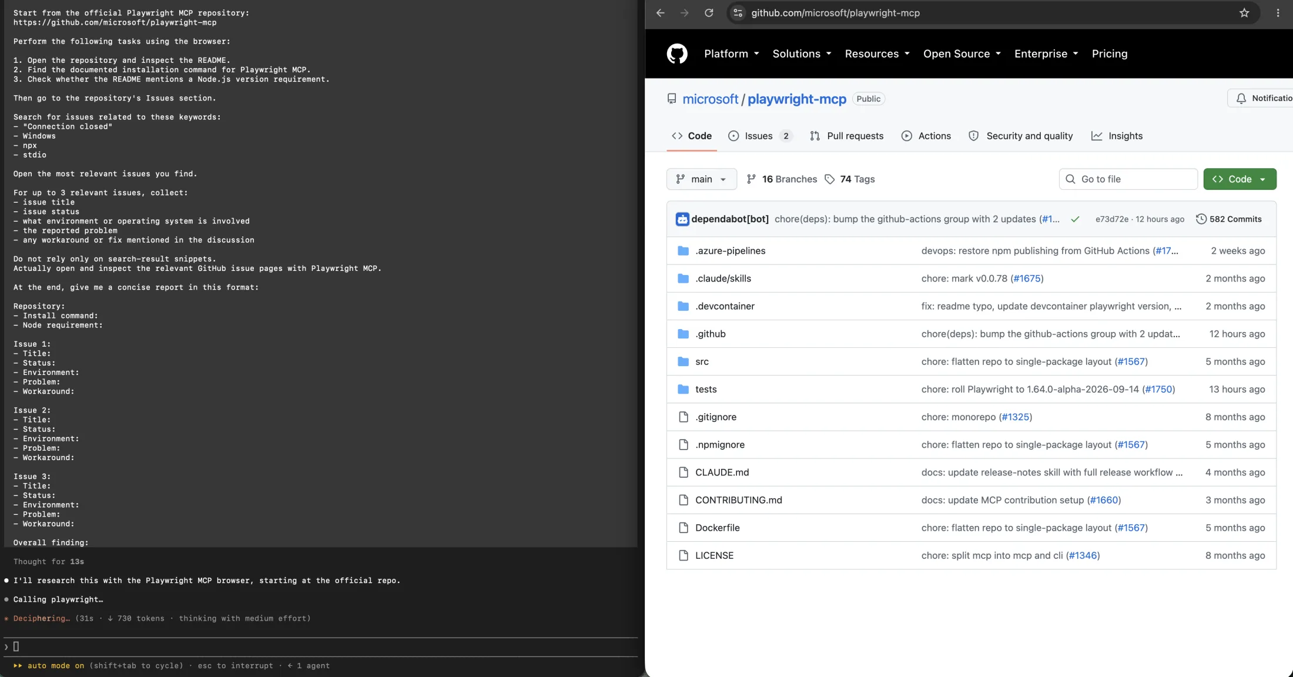1293x677 pixels.
Task: Click the .devcontainer folder icon
Action: click(x=683, y=306)
